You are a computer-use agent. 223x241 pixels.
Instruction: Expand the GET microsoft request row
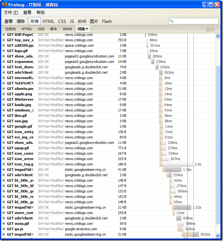3,78
